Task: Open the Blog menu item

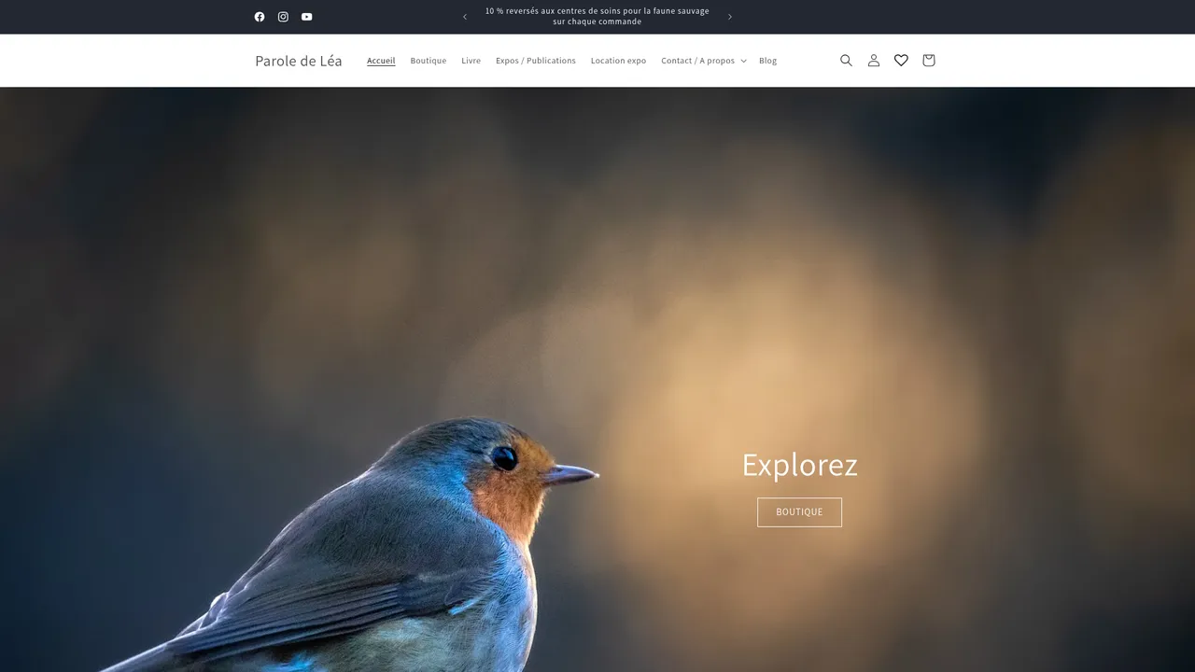Action: tap(767, 61)
